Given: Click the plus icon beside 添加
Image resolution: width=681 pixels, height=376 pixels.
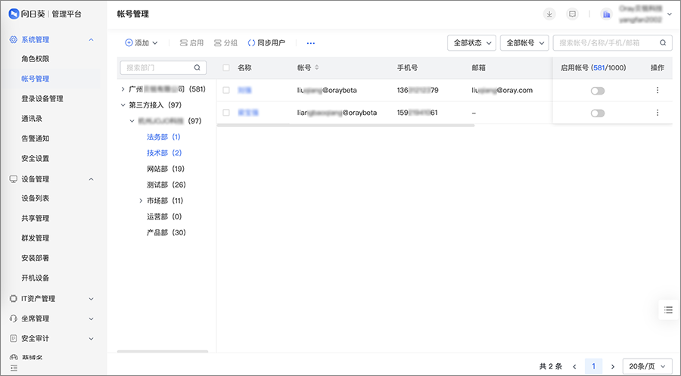Looking at the screenshot, I should [x=129, y=42].
